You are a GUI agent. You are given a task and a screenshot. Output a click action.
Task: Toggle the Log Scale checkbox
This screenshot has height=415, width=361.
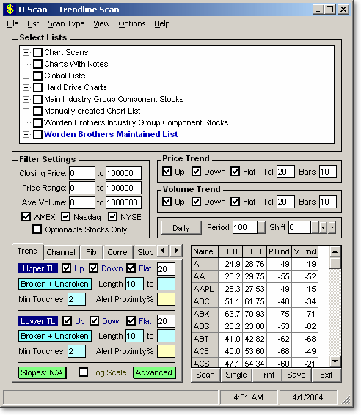point(83,372)
